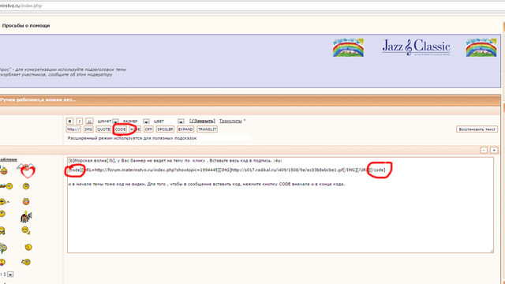Screen dimensions: 505x284
Task: Insert an OFF tag
Action: coord(148,129)
